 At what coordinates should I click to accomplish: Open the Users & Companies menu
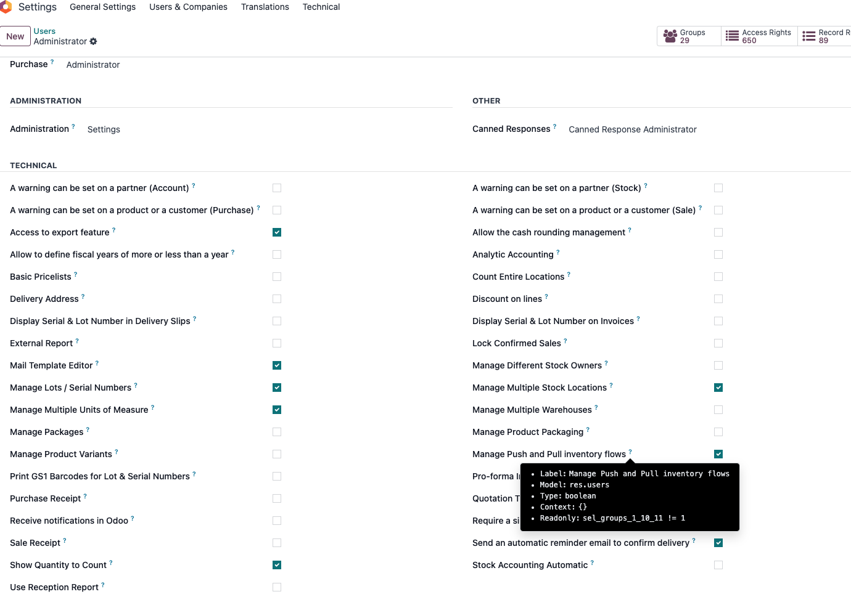(x=188, y=7)
